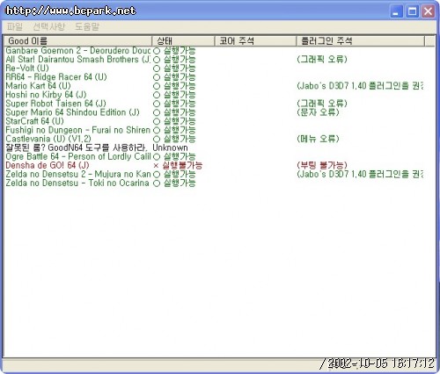Minimize the emulator window

click(396, 11)
